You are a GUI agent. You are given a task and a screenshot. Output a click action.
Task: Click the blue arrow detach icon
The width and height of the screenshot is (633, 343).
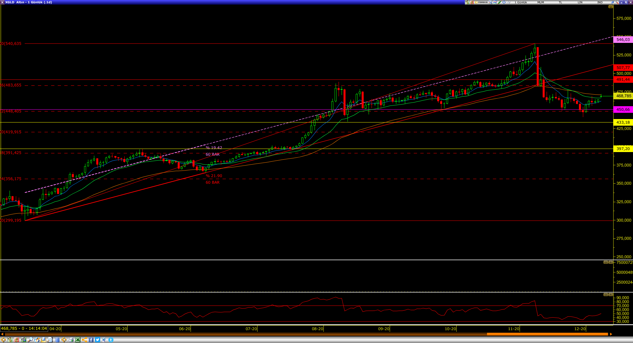click(613, 2)
